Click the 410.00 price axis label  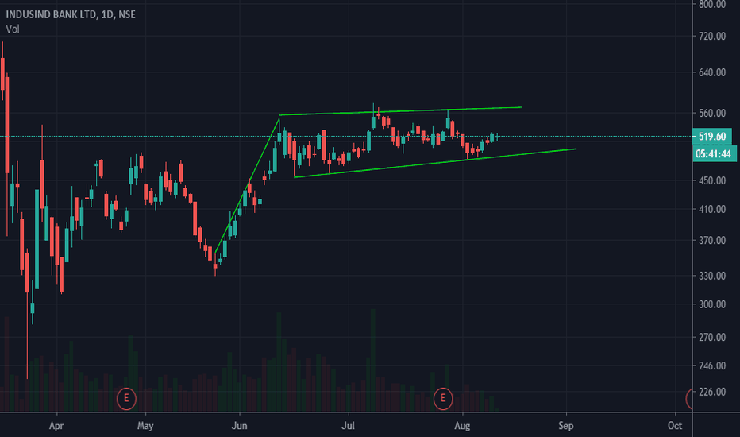coord(712,209)
